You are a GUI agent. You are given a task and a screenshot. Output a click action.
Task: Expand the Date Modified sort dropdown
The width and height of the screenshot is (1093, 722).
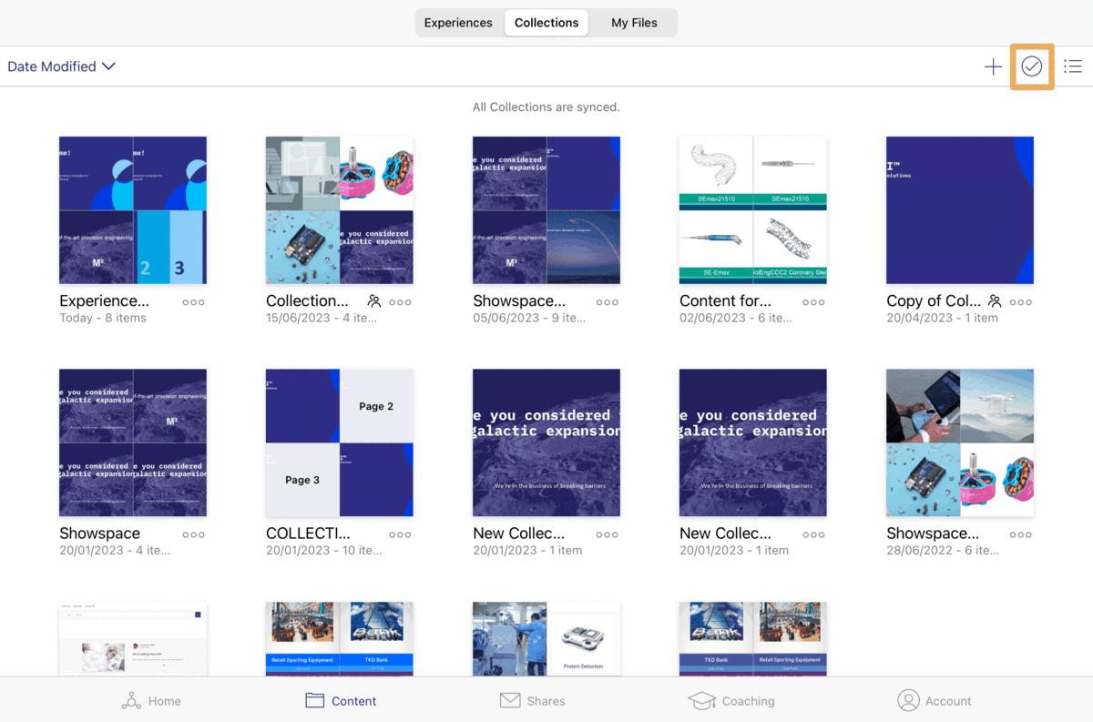pos(61,66)
